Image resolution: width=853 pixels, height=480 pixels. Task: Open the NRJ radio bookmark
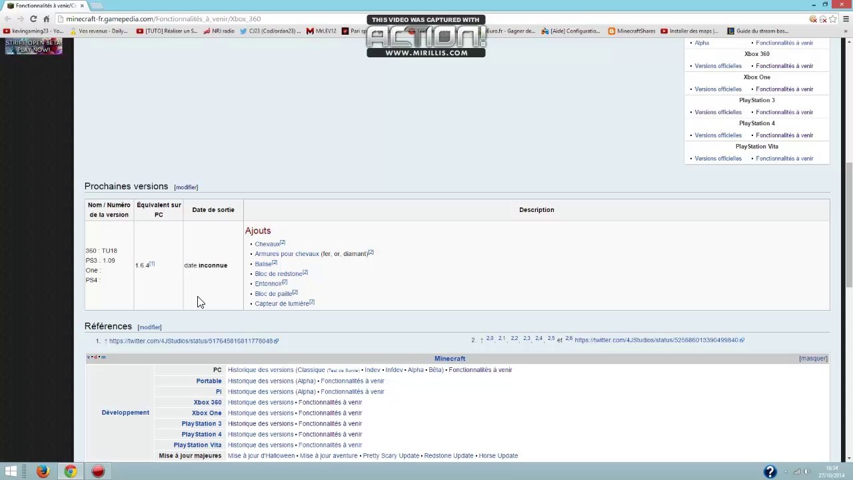click(x=219, y=31)
